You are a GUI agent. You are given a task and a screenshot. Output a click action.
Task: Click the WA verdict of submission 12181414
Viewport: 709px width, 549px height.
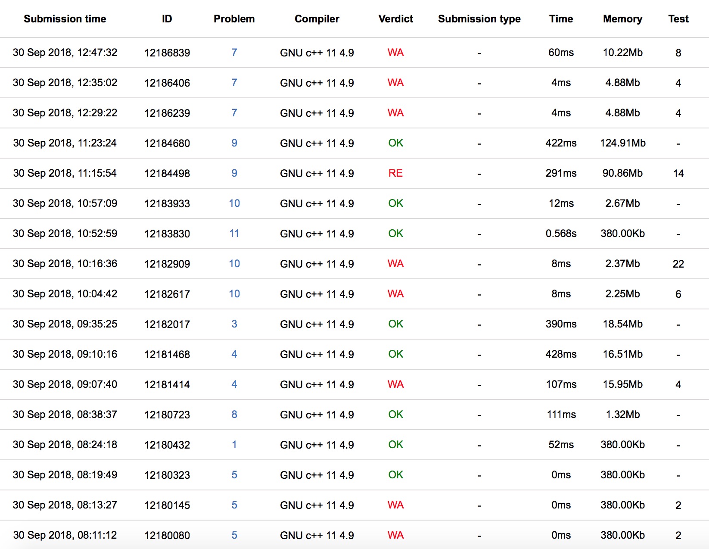pyautogui.click(x=395, y=384)
